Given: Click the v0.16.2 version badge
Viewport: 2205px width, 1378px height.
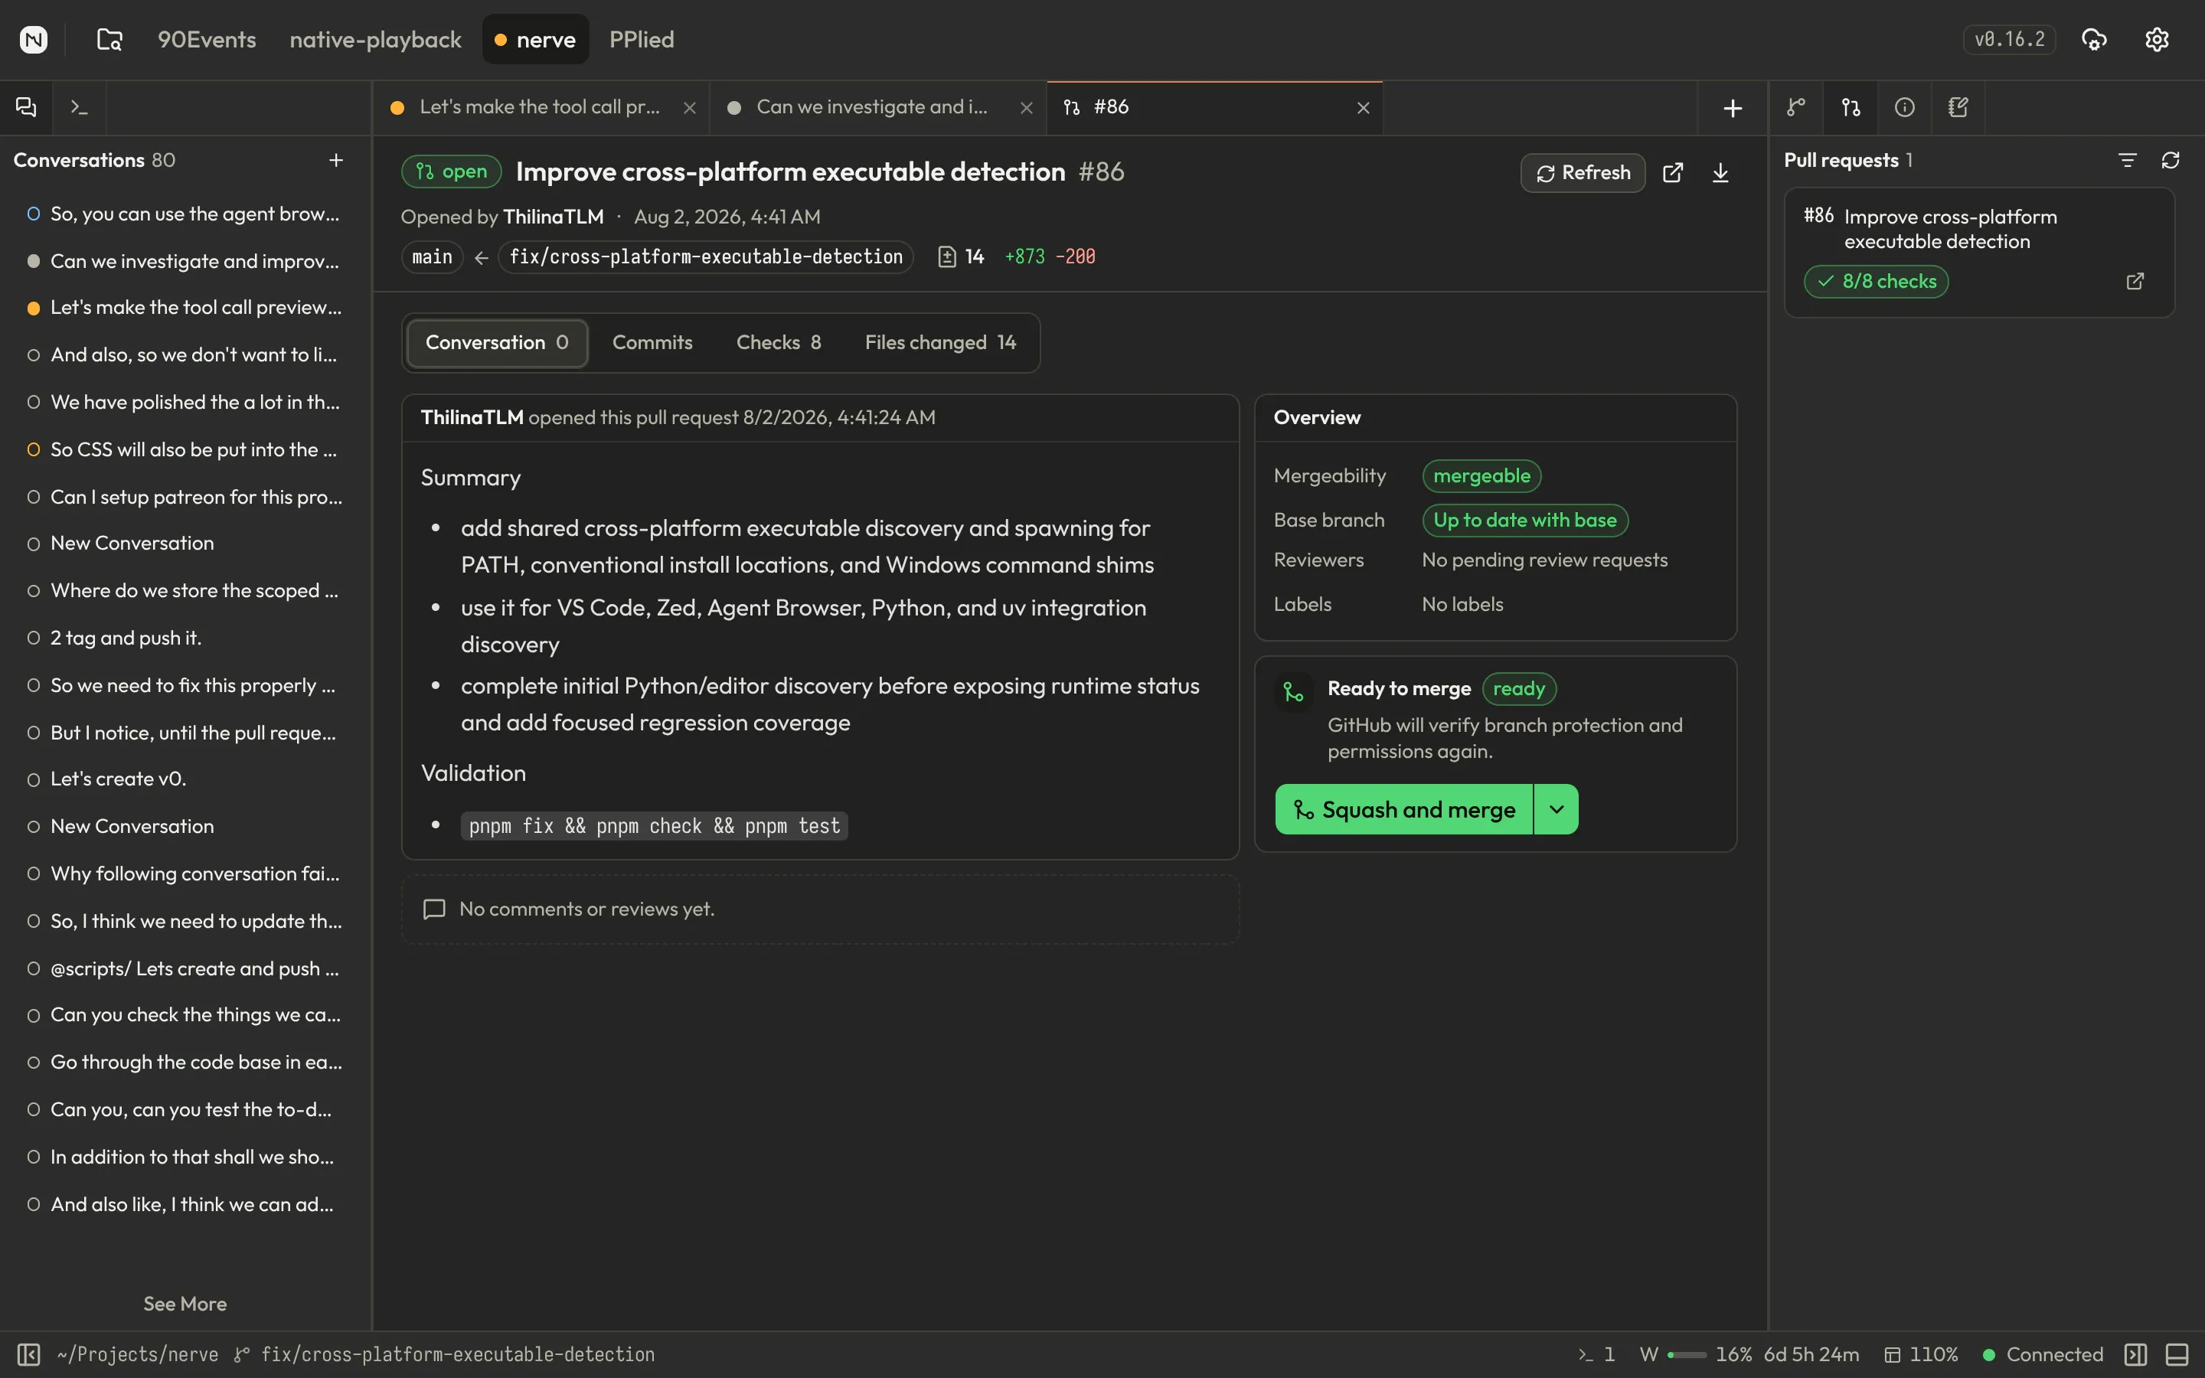Looking at the screenshot, I should 2009,39.
